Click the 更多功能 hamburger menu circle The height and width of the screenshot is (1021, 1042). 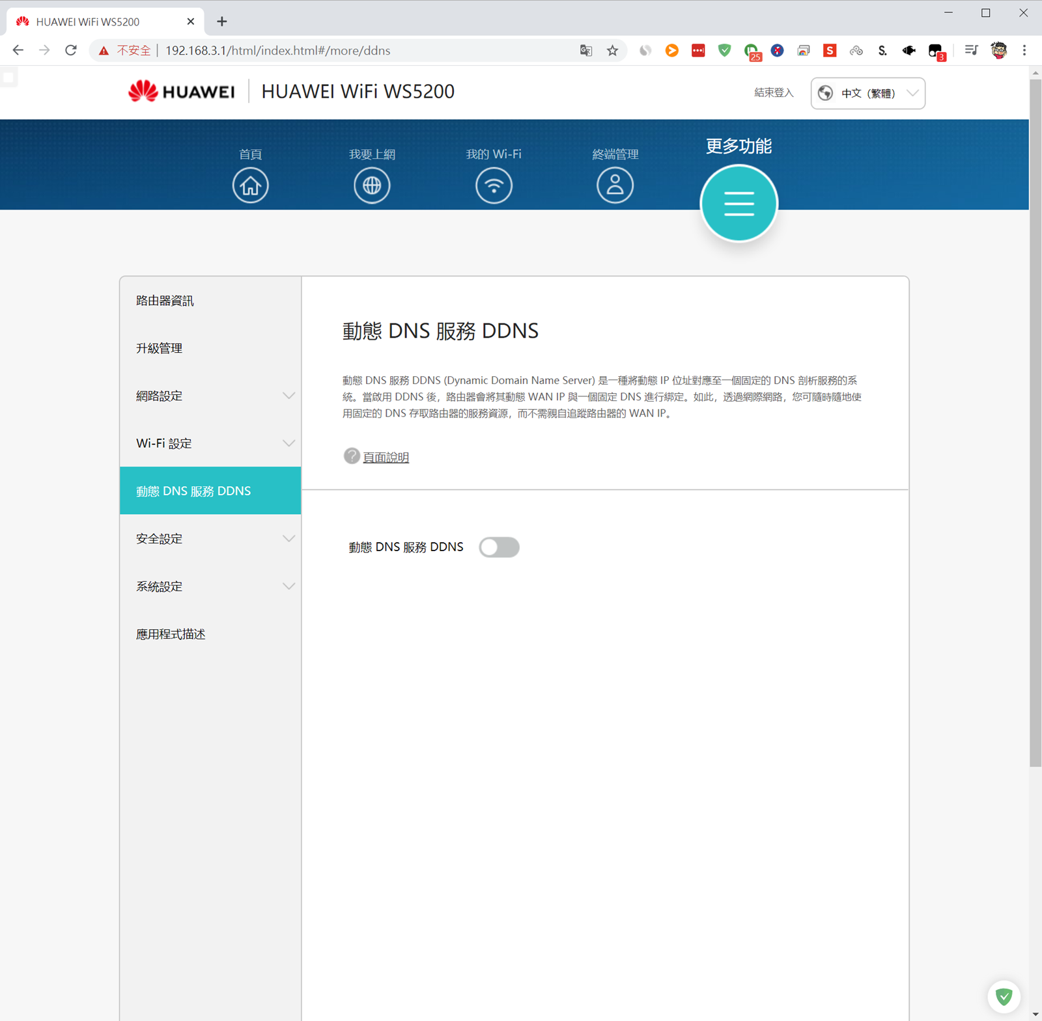pyautogui.click(x=739, y=203)
